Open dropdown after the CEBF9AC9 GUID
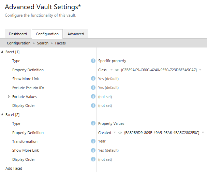Screen dimensions: 207x172 coord(200,70)
